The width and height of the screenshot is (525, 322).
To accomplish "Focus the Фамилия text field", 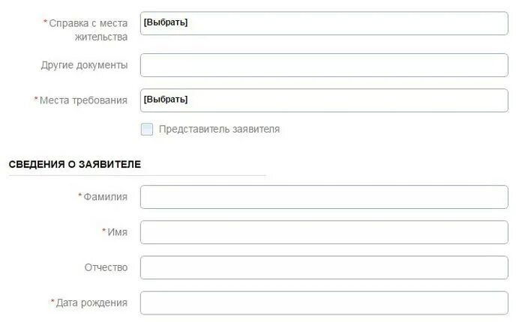I will click(x=324, y=197).
